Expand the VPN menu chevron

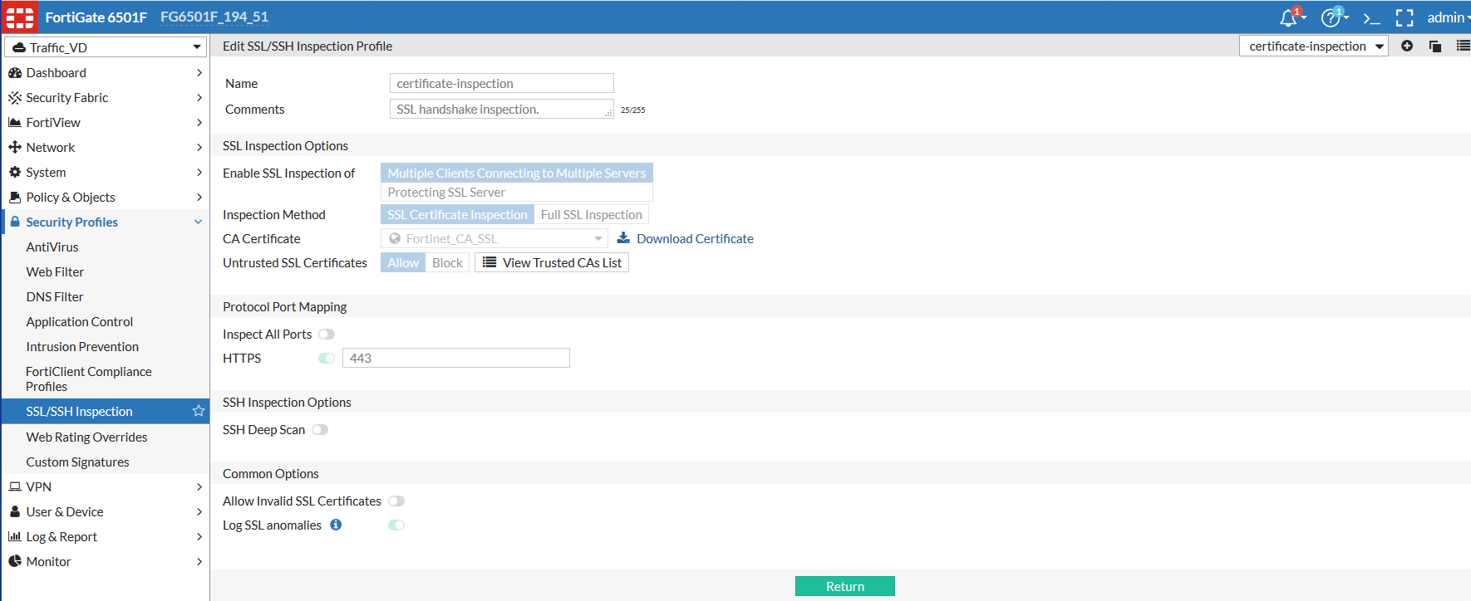[199, 487]
